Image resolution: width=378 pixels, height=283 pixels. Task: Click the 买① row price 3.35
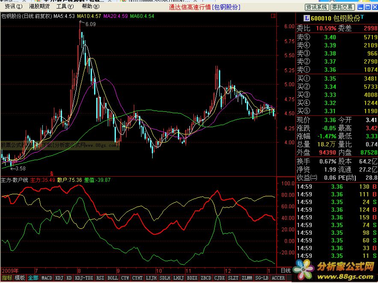click(330, 79)
